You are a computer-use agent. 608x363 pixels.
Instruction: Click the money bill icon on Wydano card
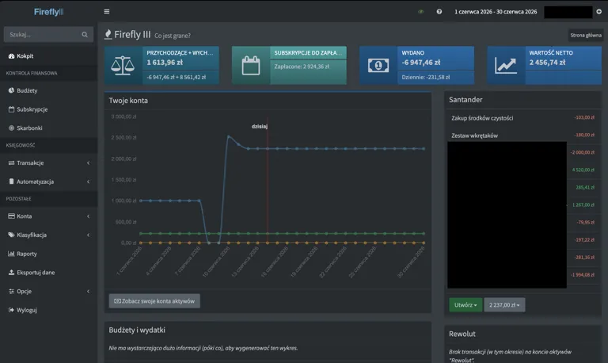(x=378, y=65)
